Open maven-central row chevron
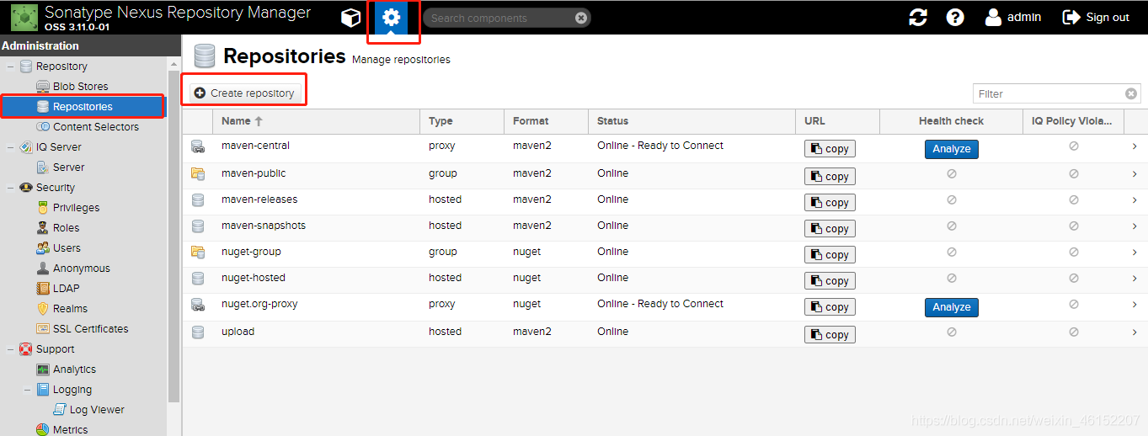Image resolution: width=1148 pixels, height=436 pixels. coord(1135,146)
